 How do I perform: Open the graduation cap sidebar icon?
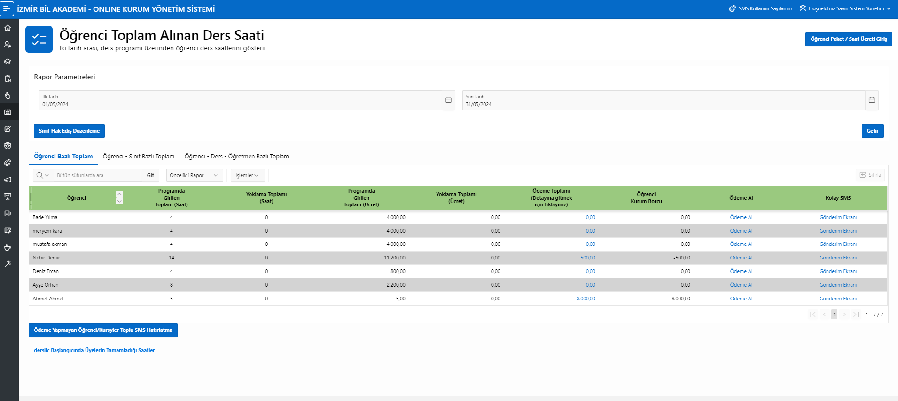pyautogui.click(x=8, y=62)
